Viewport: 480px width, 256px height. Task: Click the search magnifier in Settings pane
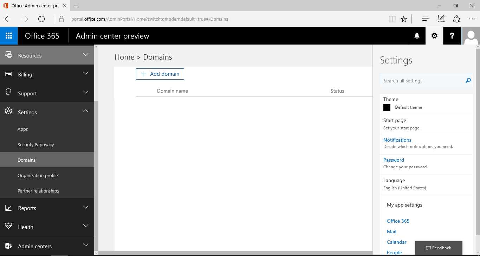pos(468,81)
